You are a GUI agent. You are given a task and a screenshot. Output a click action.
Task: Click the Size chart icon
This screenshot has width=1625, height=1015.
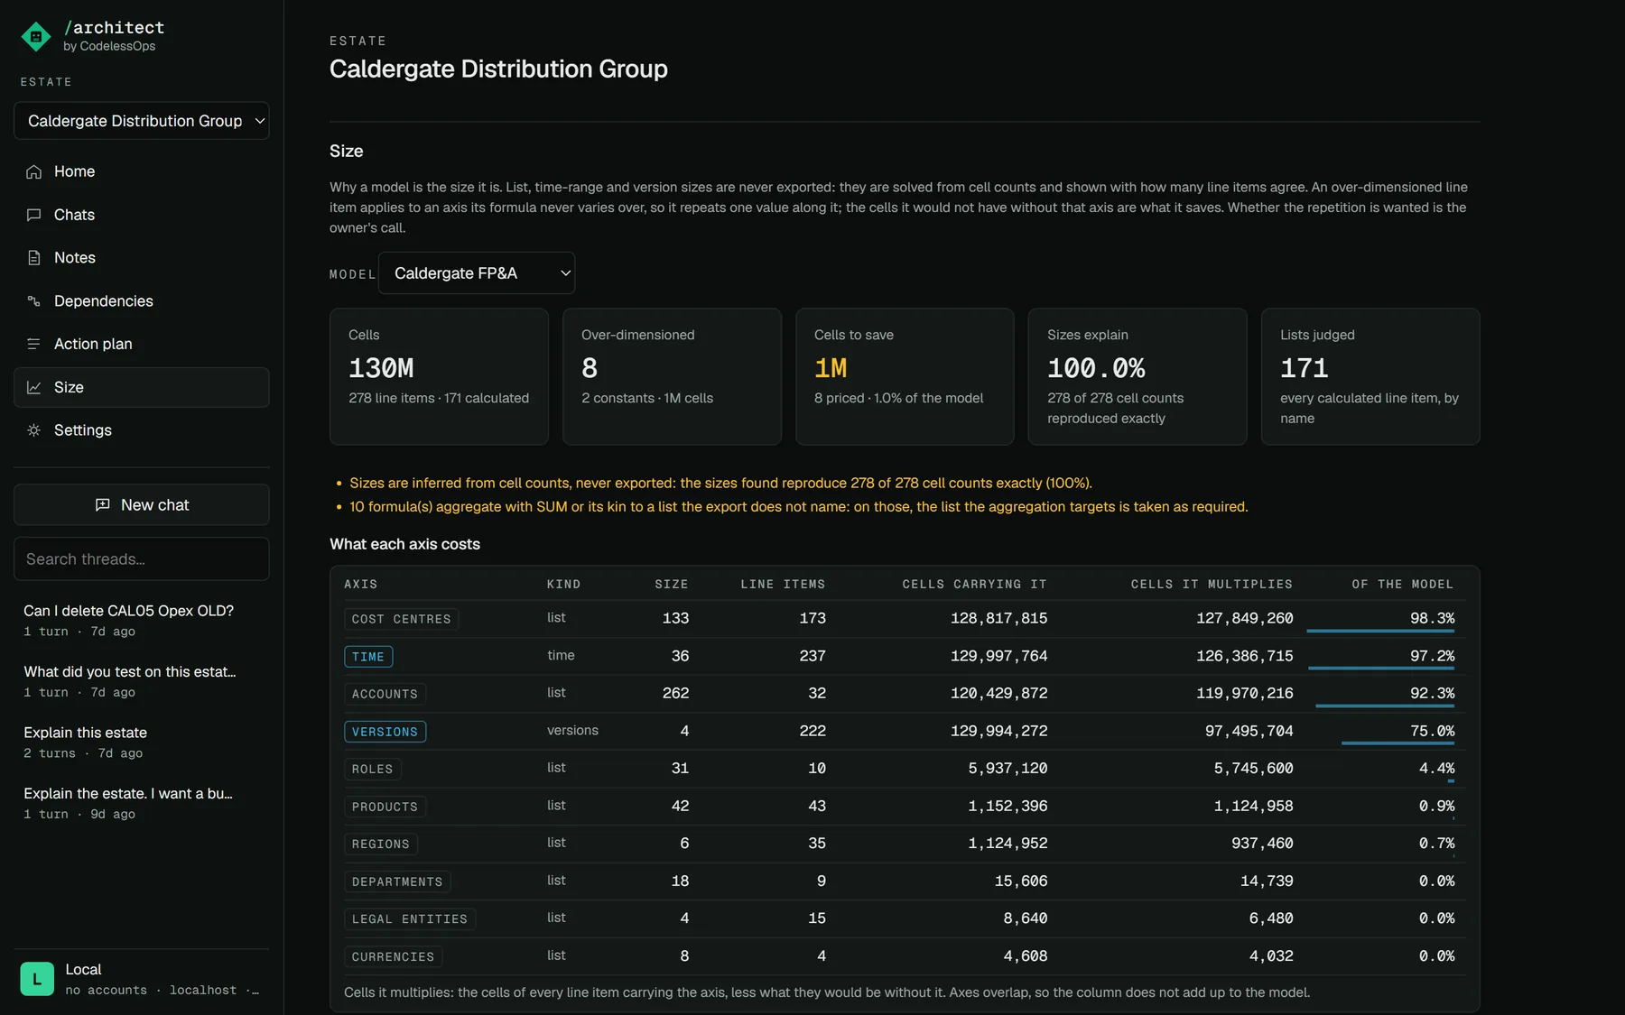pos(34,387)
